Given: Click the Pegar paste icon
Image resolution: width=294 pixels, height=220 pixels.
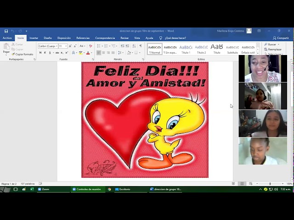Looking at the screenshot, I should click(x=6, y=46).
